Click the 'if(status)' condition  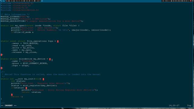[18, 88]
